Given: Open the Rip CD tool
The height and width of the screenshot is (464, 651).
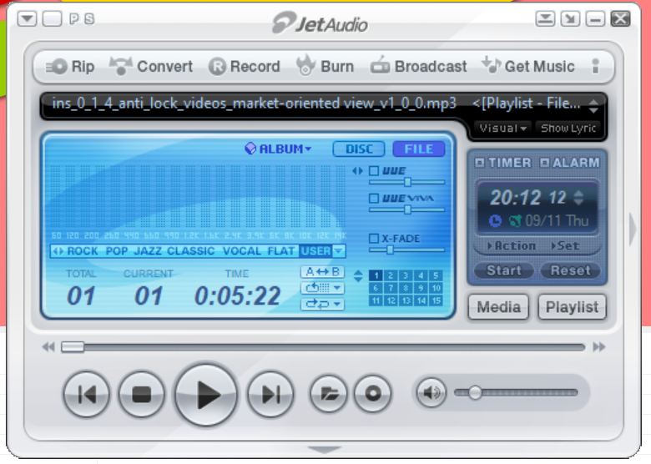Looking at the screenshot, I should click(x=70, y=67).
